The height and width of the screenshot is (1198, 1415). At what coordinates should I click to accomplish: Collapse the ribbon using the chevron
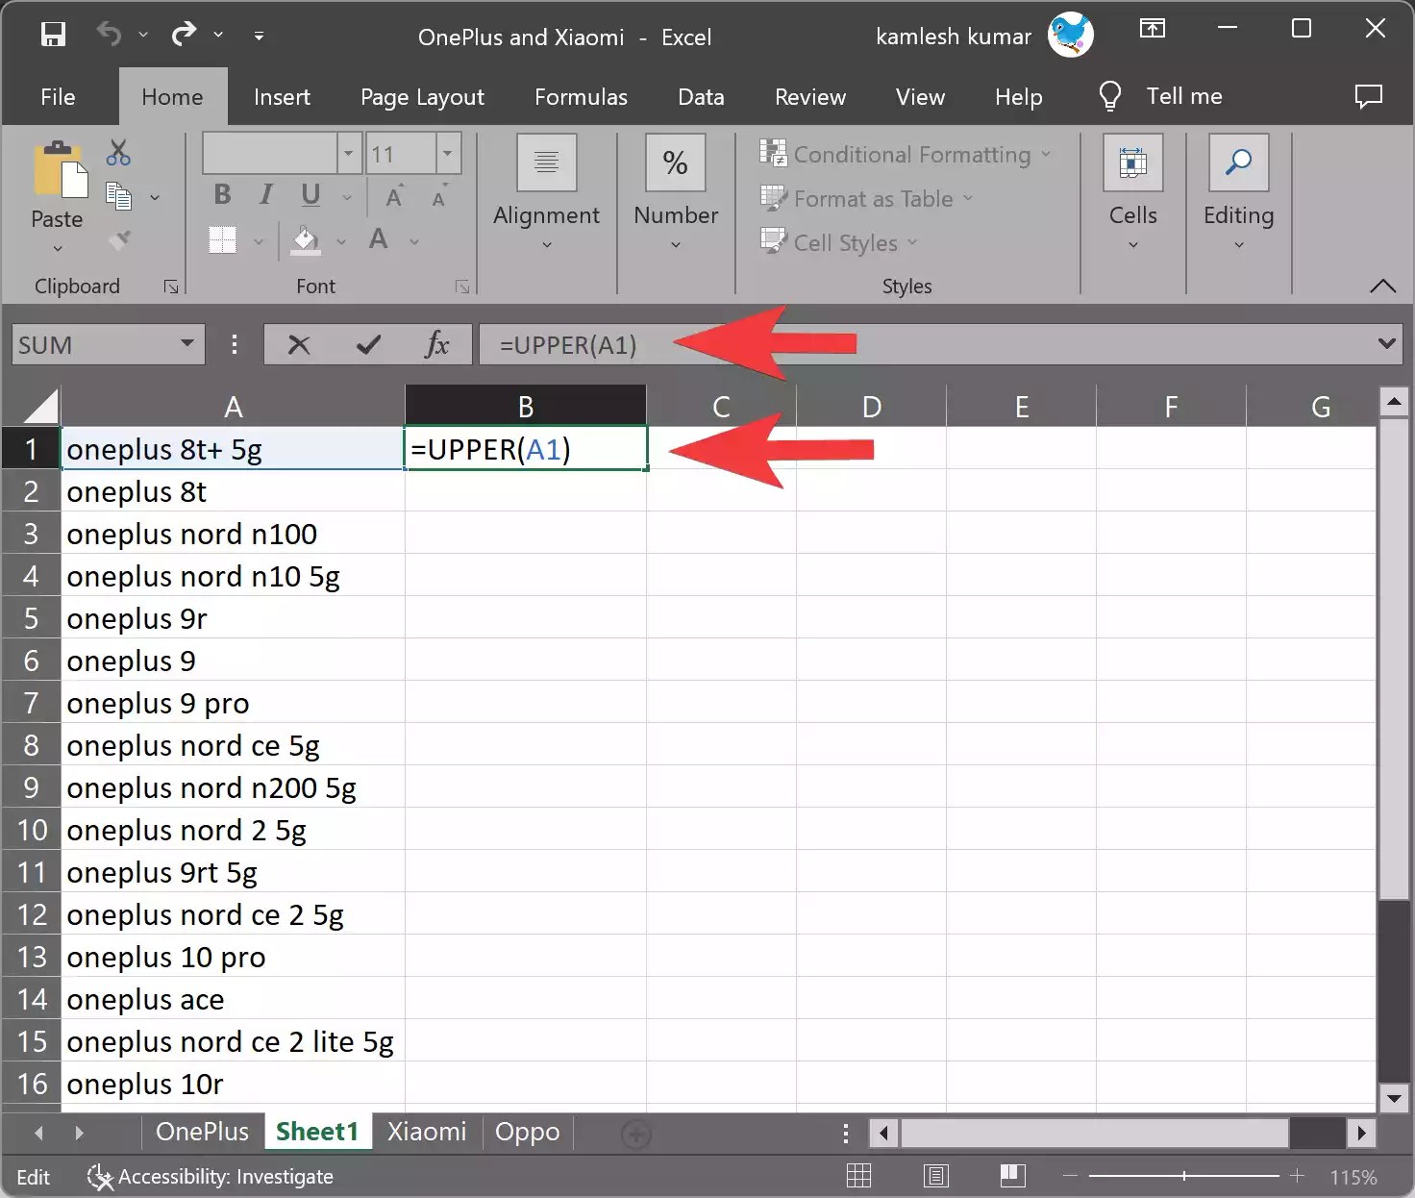pyautogui.click(x=1382, y=286)
